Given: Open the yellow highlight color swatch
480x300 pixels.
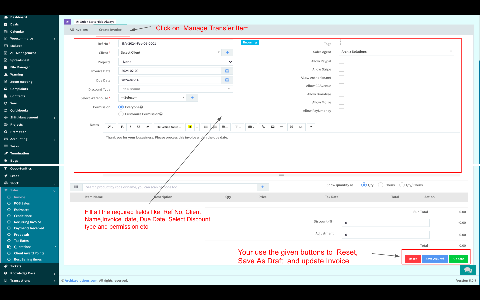Looking at the screenshot, I should coord(190,127).
